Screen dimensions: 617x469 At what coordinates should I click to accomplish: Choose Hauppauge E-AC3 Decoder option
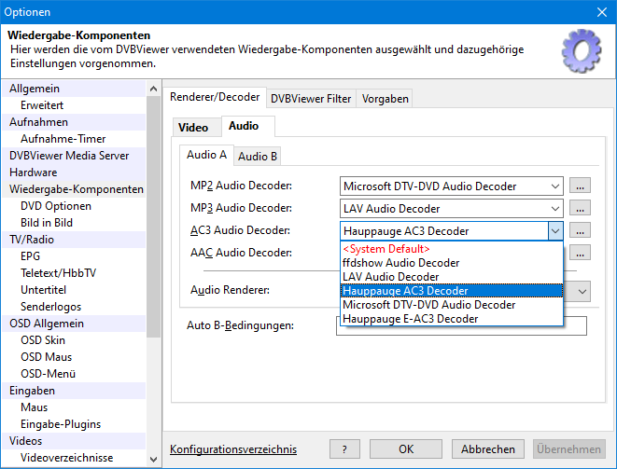pyautogui.click(x=410, y=319)
